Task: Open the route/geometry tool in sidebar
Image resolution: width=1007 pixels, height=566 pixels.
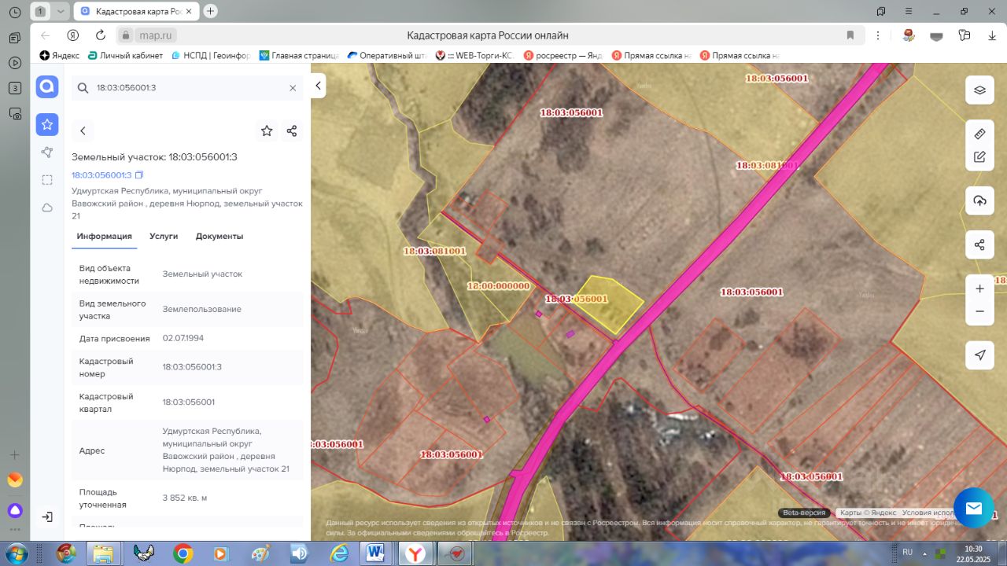Action: click(47, 153)
